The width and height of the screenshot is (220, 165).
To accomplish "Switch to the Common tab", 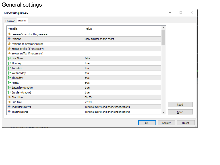I will coord(10,21).
